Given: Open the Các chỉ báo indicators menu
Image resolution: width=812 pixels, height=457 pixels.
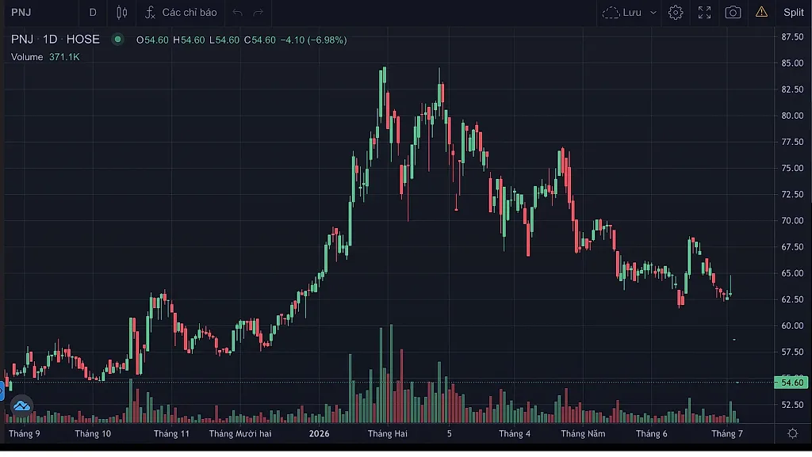Looking at the screenshot, I should (x=181, y=13).
